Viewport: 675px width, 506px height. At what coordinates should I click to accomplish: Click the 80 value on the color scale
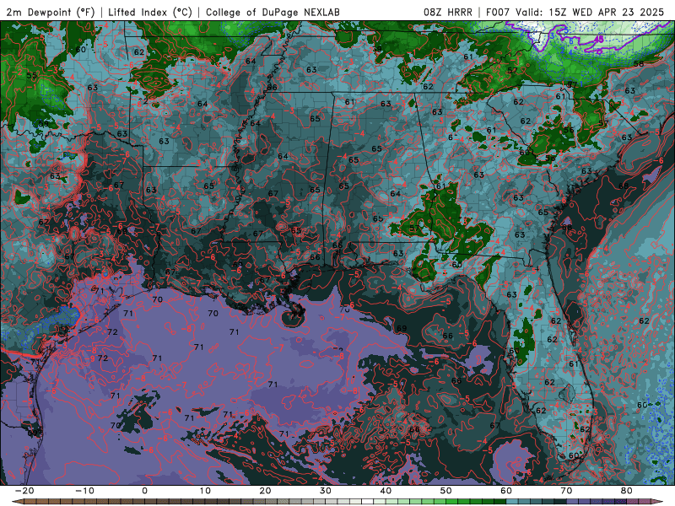(627, 491)
